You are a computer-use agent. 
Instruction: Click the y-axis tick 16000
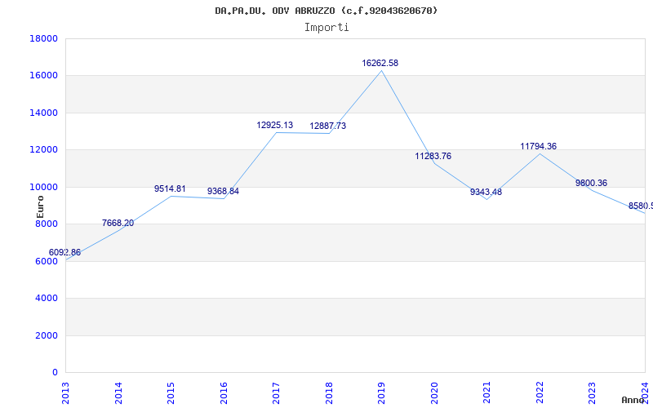[44, 76]
